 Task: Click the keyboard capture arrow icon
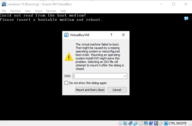tap(166, 123)
